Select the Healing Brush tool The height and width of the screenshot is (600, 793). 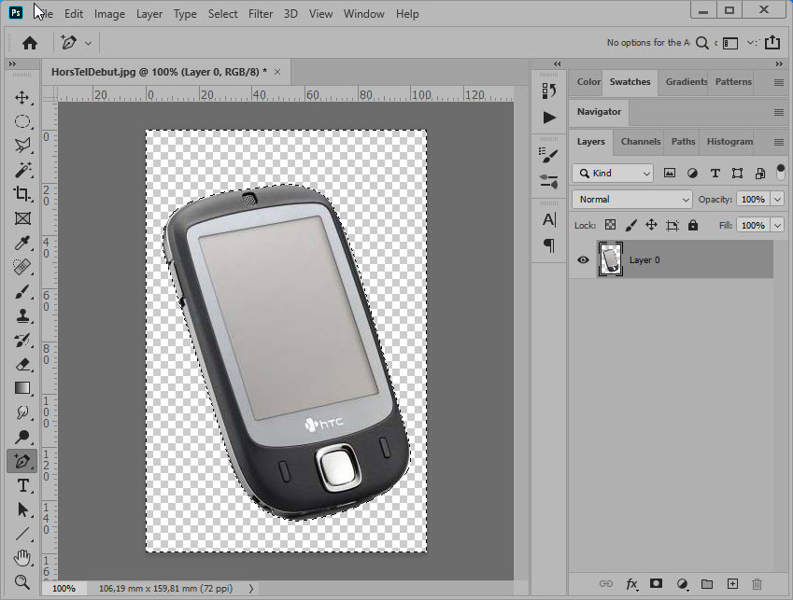21,267
